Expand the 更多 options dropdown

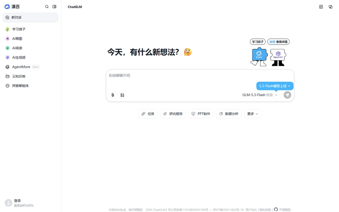pos(253,114)
